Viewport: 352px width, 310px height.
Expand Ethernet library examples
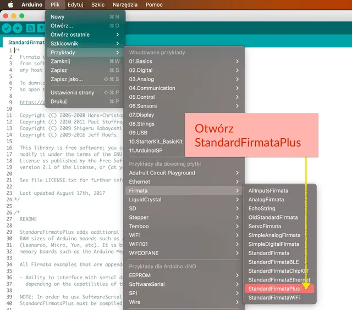(184, 182)
